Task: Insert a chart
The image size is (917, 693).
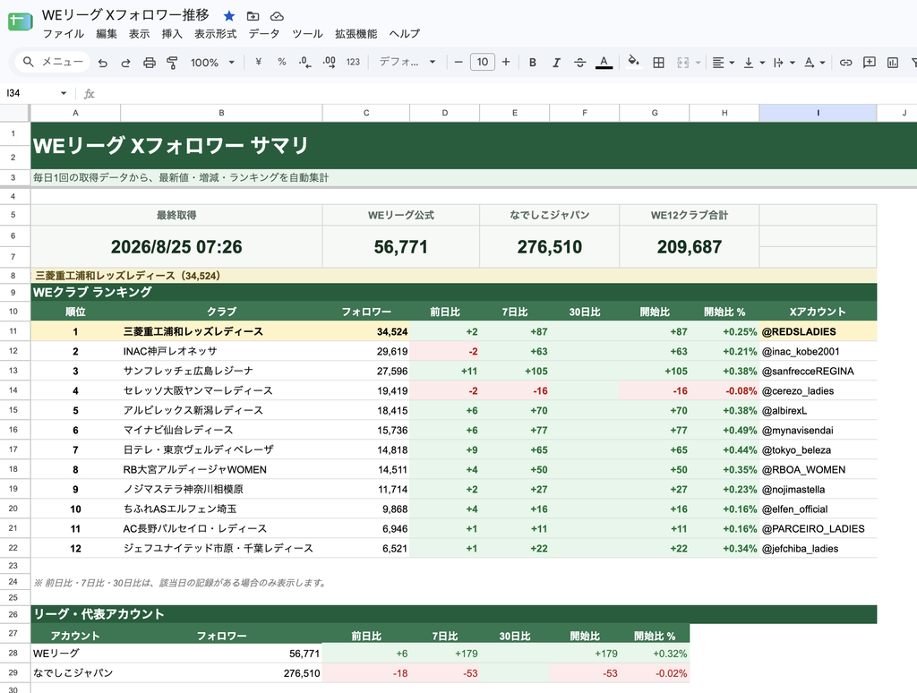Action: click(x=893, y=62)
